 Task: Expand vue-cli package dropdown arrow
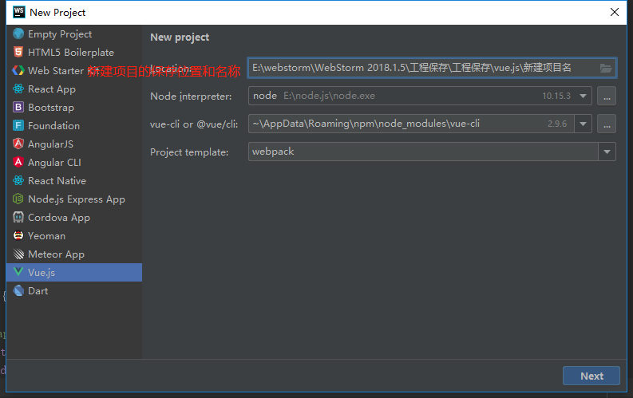click(x=583, y=124)
